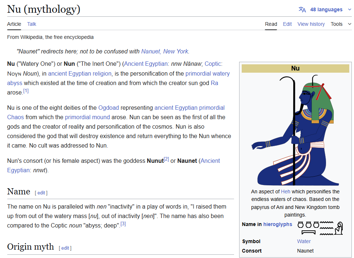Open the Edit tab
354x258 pixels.
[287, 24]
